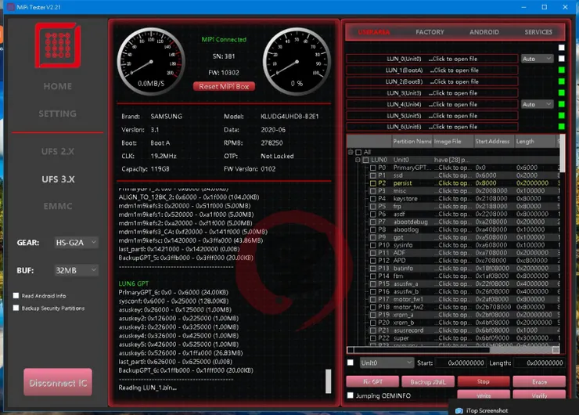This screenshot has height=415, width=579.
Task: Click the Erase button
Action: pos(539,381)
